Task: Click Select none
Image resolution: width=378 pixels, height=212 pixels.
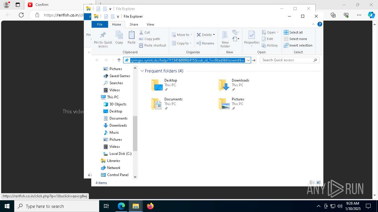Action: coord(295,39)
